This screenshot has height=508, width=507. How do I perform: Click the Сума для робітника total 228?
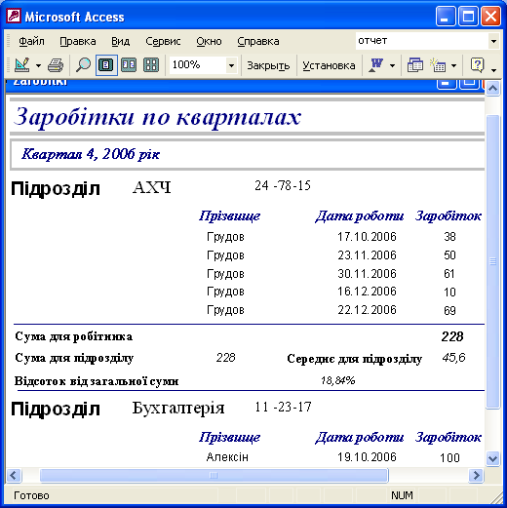(452, 336)
